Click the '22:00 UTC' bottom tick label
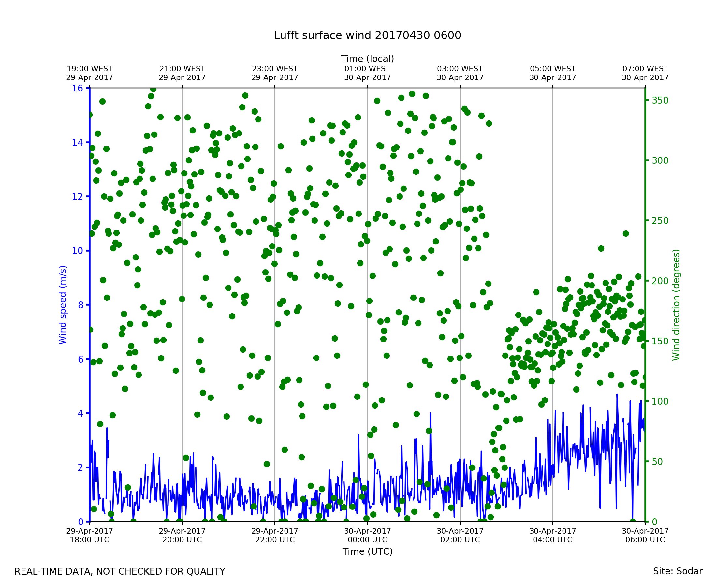Screen dimensions: 717x586 click(x=275, y=540)
